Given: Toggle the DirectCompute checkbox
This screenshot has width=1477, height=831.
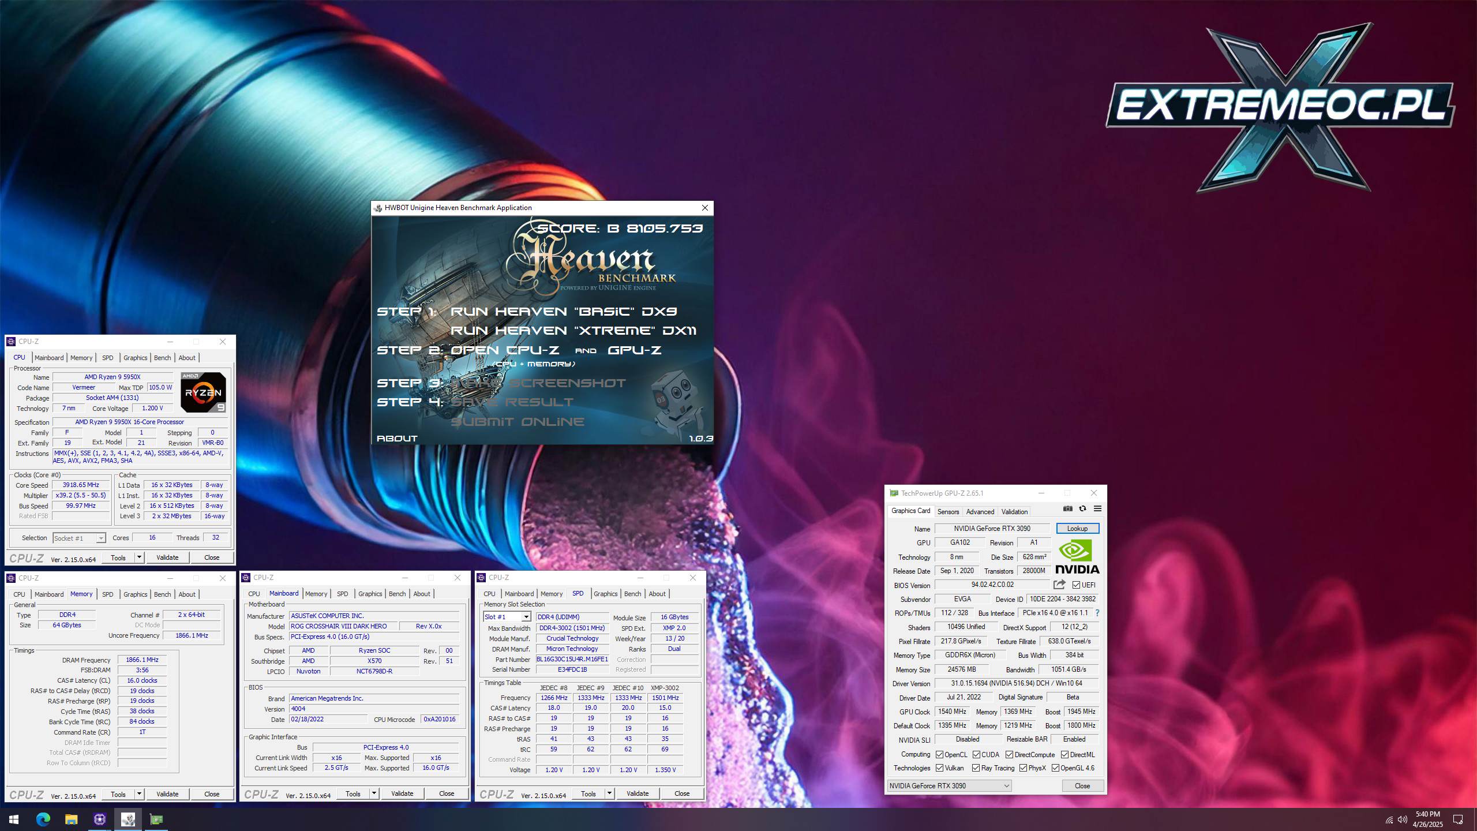Looking at the screenshot, I should [1009, 755].
